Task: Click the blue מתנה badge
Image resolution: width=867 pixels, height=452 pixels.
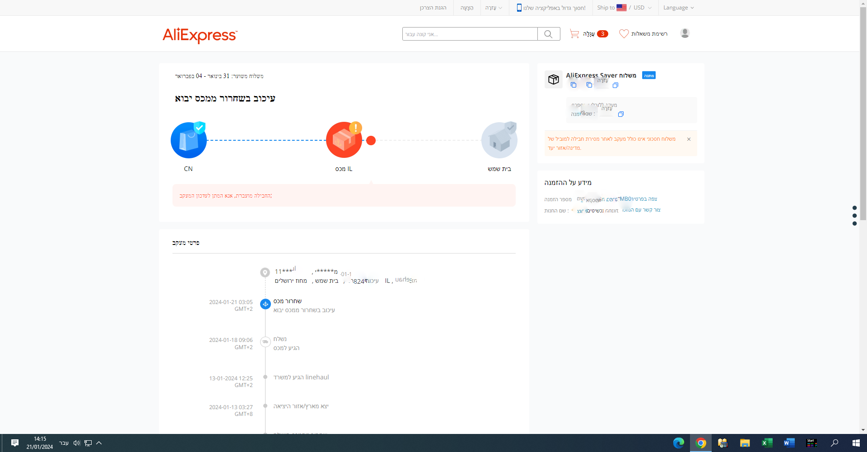Action: click(649, 75)
